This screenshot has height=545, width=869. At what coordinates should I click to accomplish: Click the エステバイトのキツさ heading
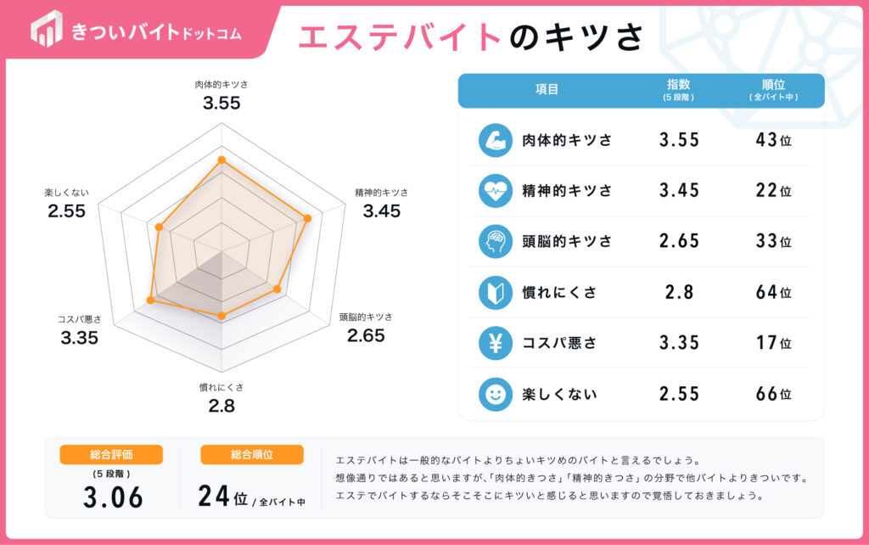471,37
